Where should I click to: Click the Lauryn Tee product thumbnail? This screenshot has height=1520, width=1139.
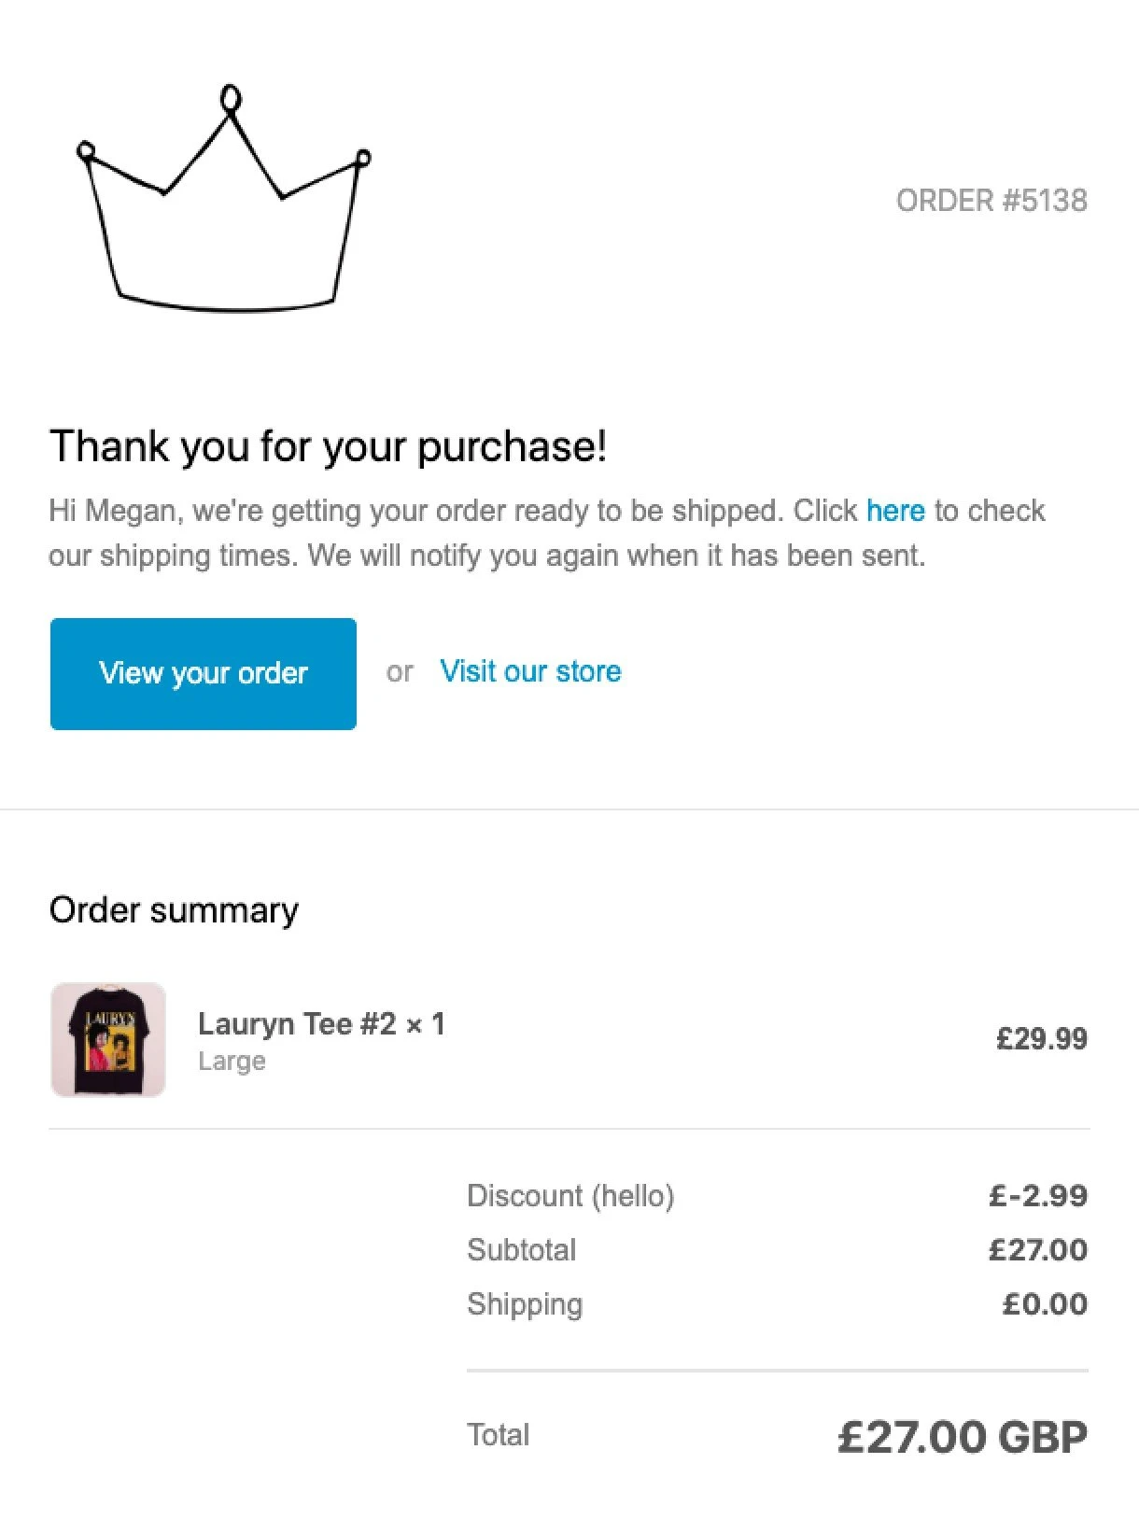click(x=108, y=1039)
